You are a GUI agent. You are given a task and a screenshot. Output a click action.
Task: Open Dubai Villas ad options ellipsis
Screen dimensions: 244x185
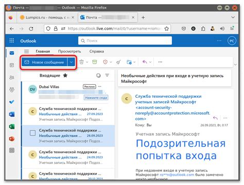click(100, 86)
